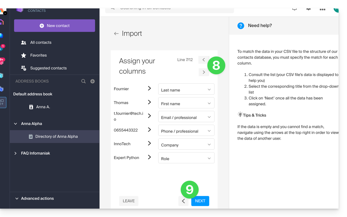Click the LEAVE button
The image size is (347, 217).
pyautogui.click(x=129, y=201)
